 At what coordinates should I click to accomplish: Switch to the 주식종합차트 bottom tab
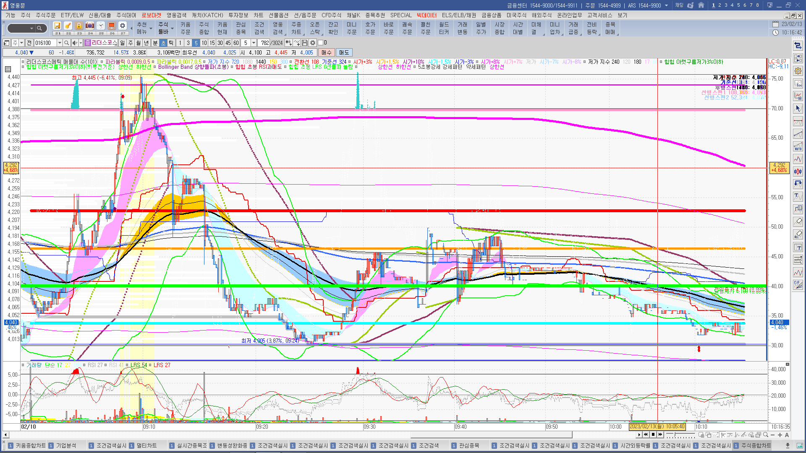tap(756, 445)
